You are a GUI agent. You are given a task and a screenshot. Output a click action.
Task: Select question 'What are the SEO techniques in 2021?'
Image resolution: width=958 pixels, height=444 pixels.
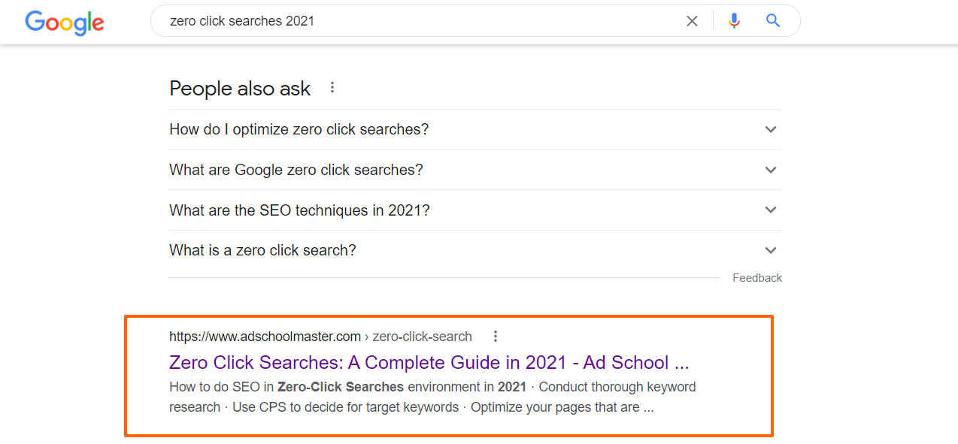click(x=299, y=210)
